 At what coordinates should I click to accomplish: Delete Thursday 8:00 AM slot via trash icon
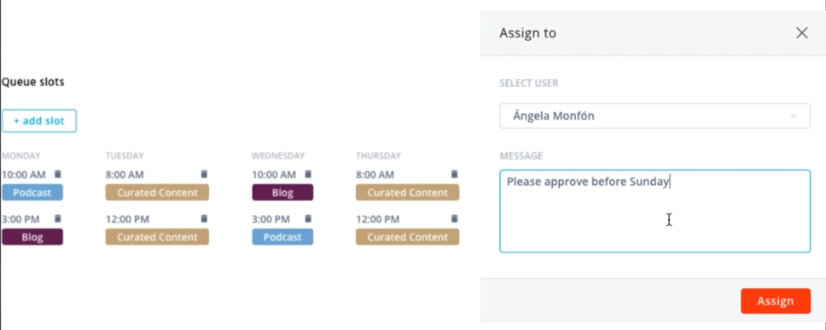[455, 174]
